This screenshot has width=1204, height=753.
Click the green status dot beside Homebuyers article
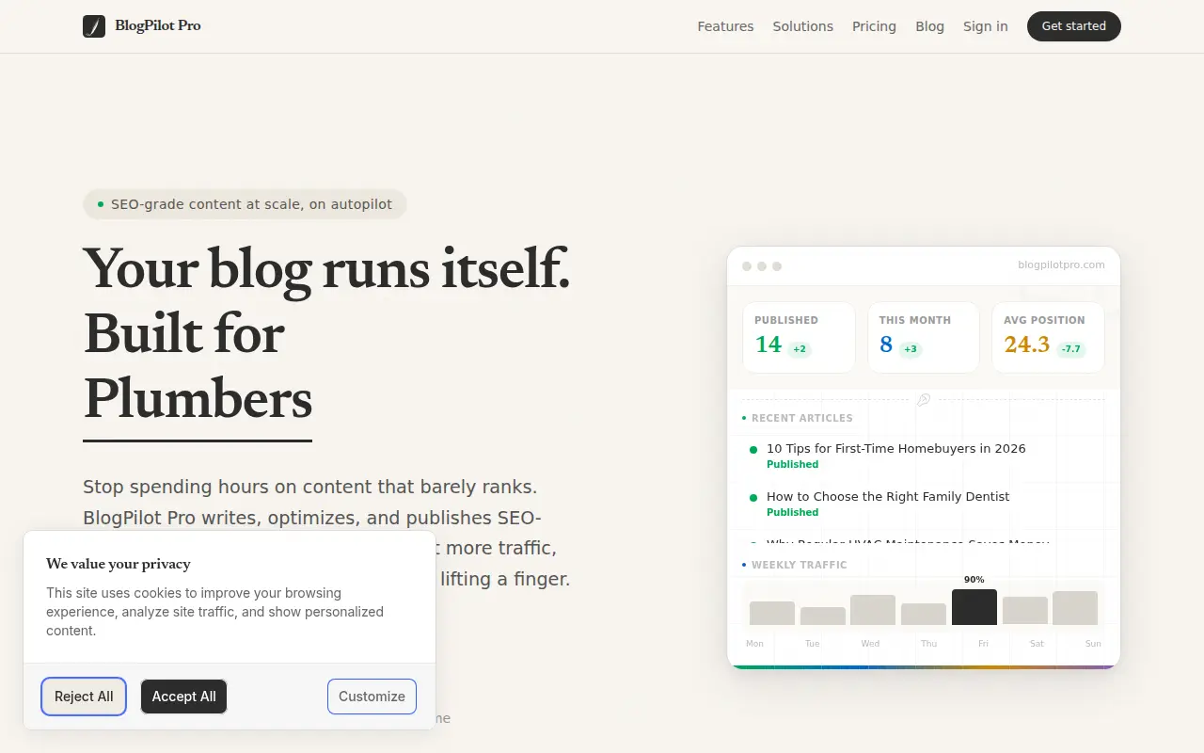coord(753,450)
